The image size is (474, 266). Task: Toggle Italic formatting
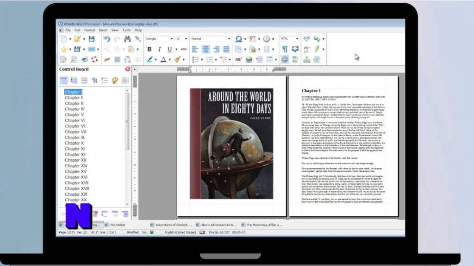pos(160,49)
